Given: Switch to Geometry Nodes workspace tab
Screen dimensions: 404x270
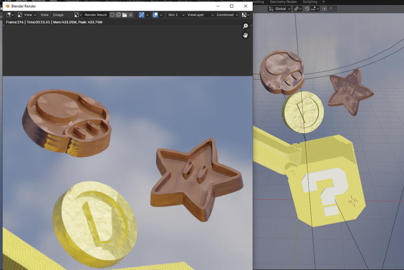Looking at the screenshot, I should pyautogui.click(x=283, y=2).
